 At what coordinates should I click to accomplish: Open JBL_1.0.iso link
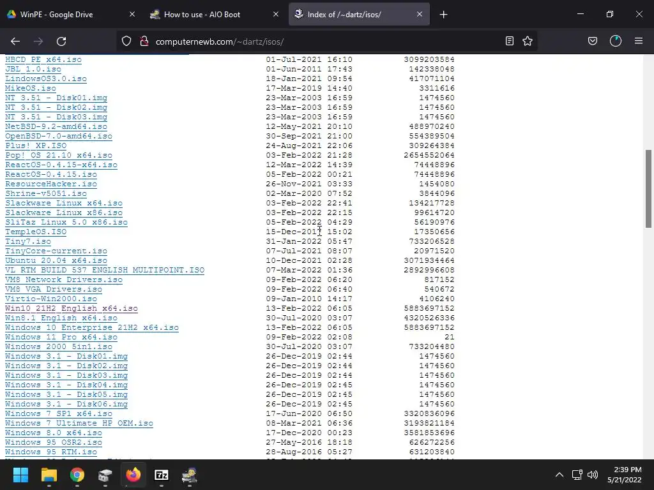33,69
